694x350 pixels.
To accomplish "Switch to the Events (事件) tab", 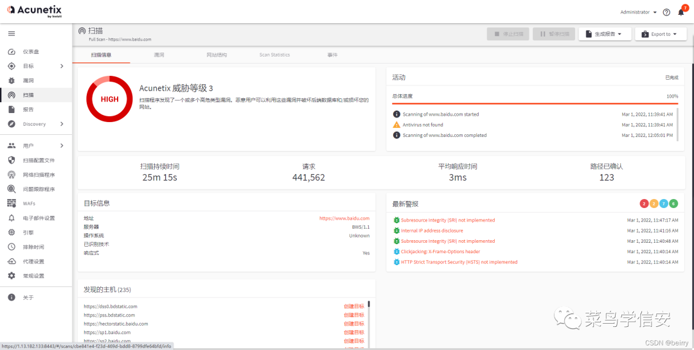I will coord(332,55).
